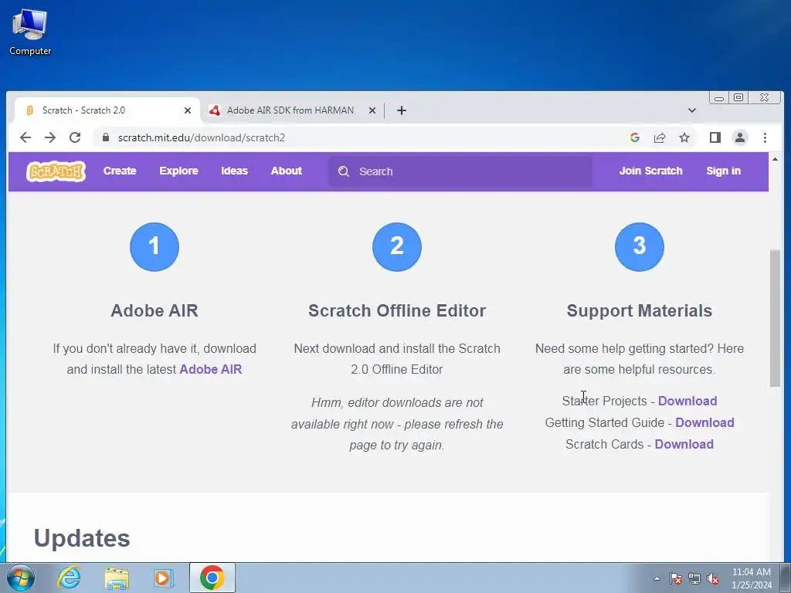Click the Support Materials heading
The image size is (791, 593).
coord(639,310)
